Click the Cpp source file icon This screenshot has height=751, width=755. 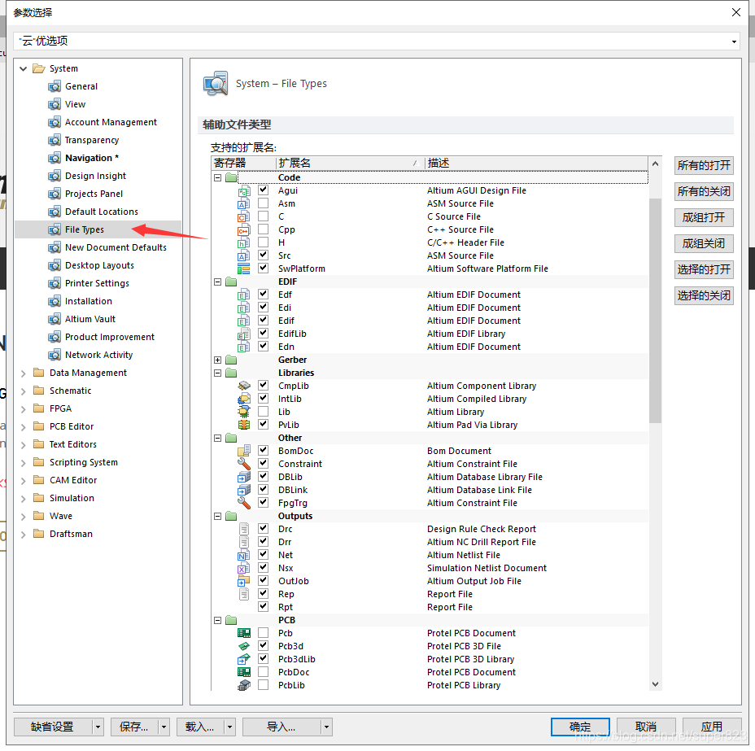click(x=243, y=230)
